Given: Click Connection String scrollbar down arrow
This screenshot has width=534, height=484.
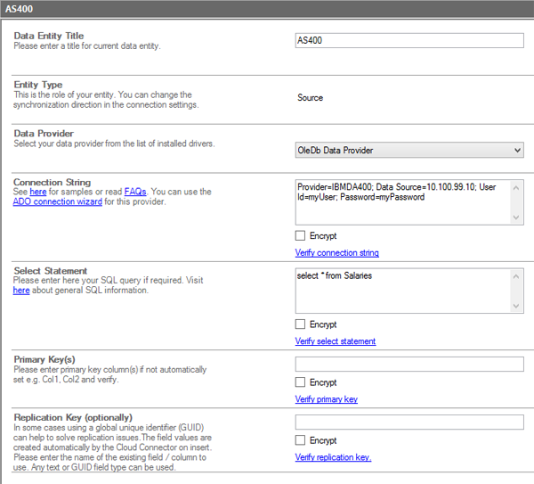Looking at the screenshot, I should (x=517, y=217).
